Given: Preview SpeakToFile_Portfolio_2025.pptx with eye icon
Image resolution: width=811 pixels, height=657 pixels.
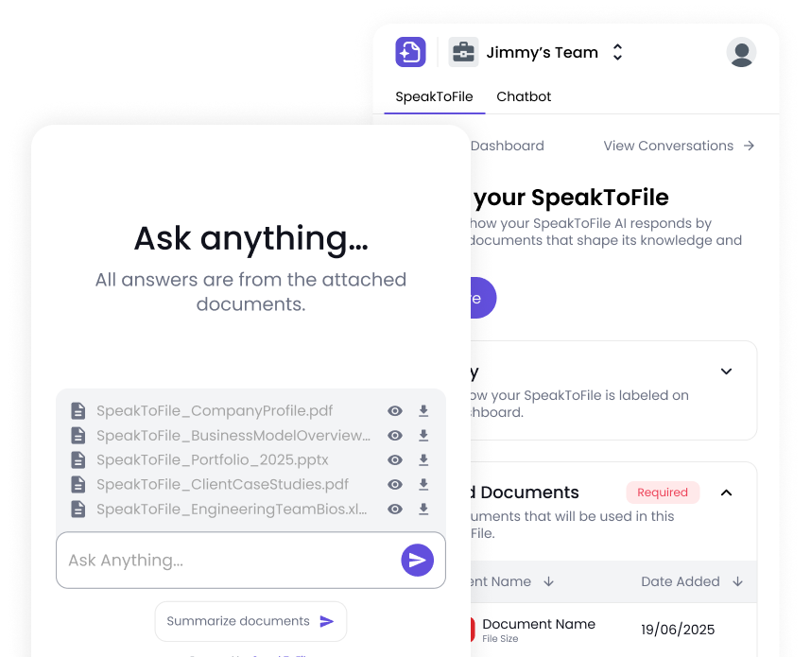Looking at the screenshot, I should 395,459.
